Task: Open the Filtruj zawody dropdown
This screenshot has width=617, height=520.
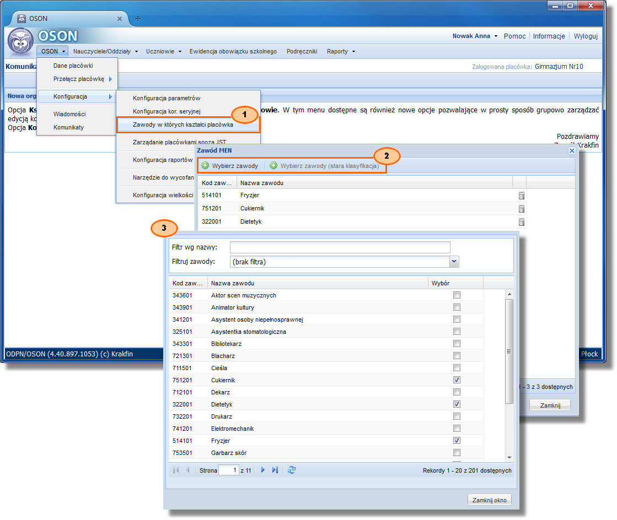Action: click(x=454, y=262)
